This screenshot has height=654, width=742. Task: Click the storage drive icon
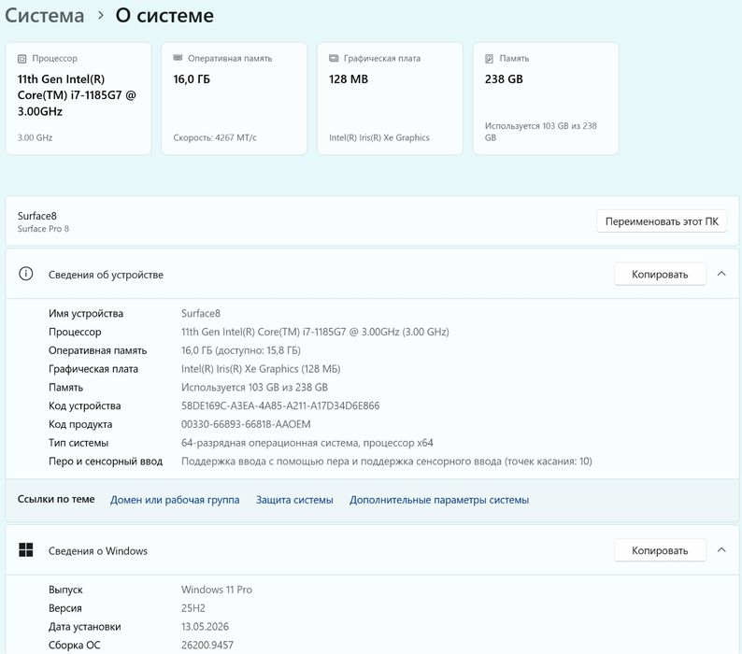(490, 59)
